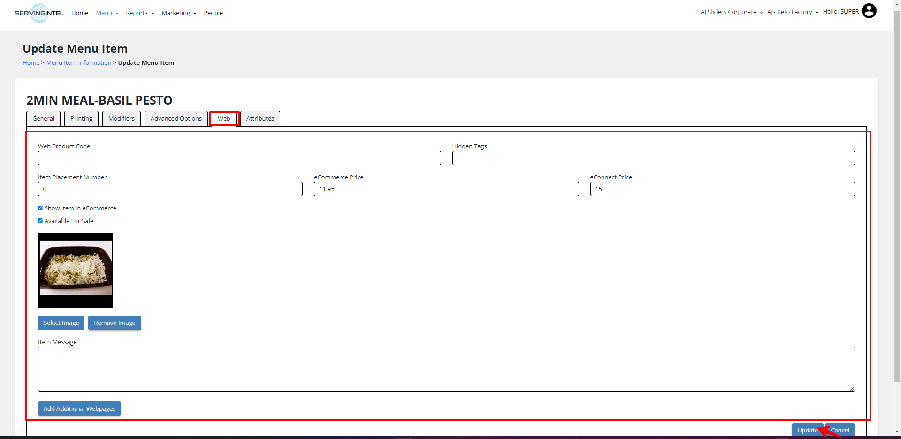Viewport: 901px width, 439px height.
Task: Click Add Additional Webpages button
Action: tap(79, 409)
